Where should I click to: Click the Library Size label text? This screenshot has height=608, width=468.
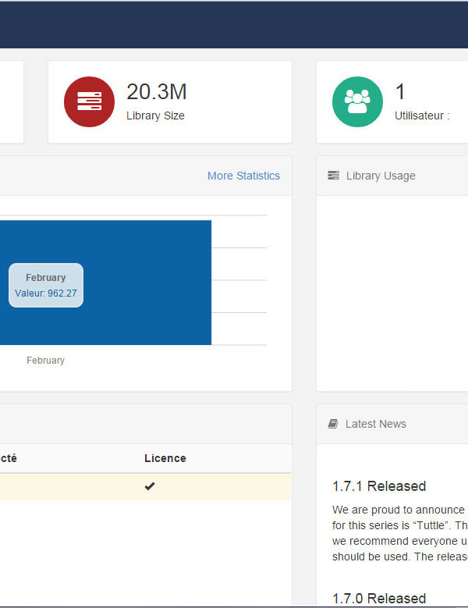point(155,116)
